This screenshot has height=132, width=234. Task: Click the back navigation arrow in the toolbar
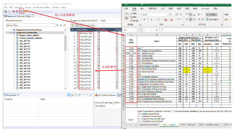coord(42,11)
